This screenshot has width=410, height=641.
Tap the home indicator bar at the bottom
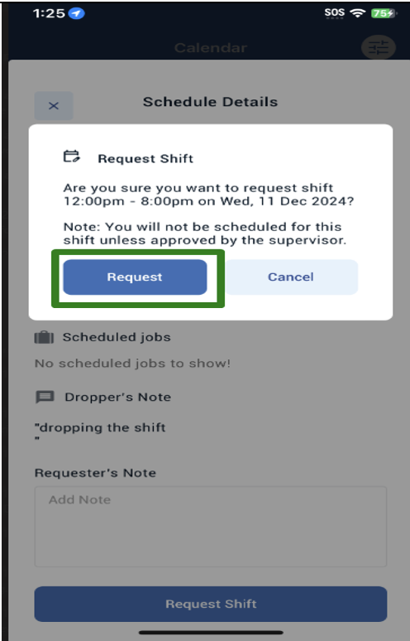pos(211,633)
